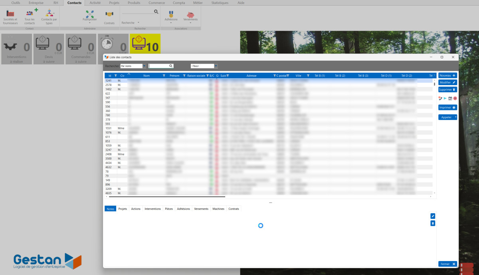
Task: Open Sociétés et fournisseurs from the ribbon
Action: click(10, 18)
